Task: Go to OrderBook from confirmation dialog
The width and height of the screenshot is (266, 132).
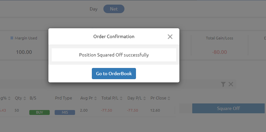Action: tap(114, 74)
